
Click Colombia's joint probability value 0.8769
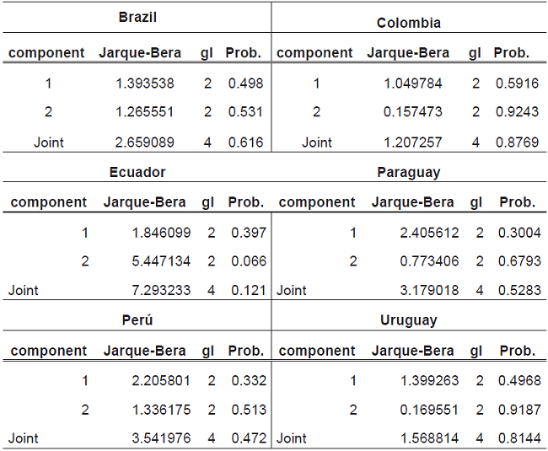[x=511, y=142]
